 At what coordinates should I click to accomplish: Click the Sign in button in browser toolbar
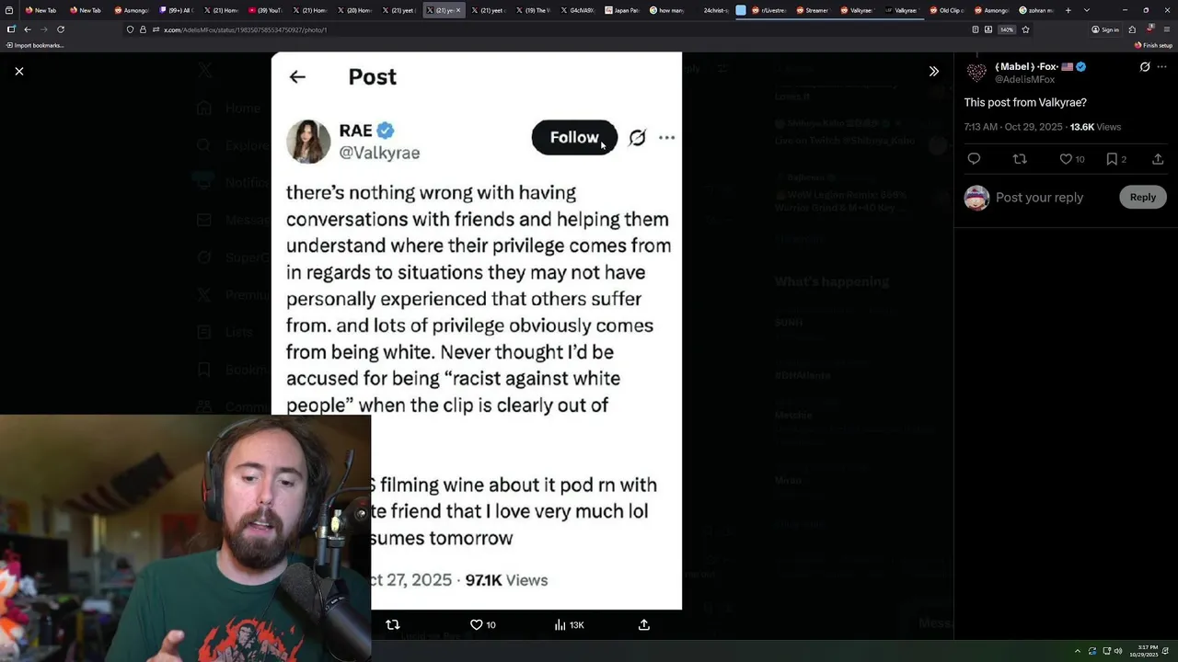point(1105,29)
